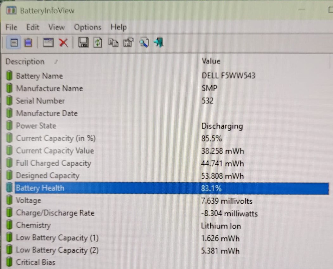Open the Properties window toolbar icon
This screenshot has width=333, height=269.
[48, 43]
